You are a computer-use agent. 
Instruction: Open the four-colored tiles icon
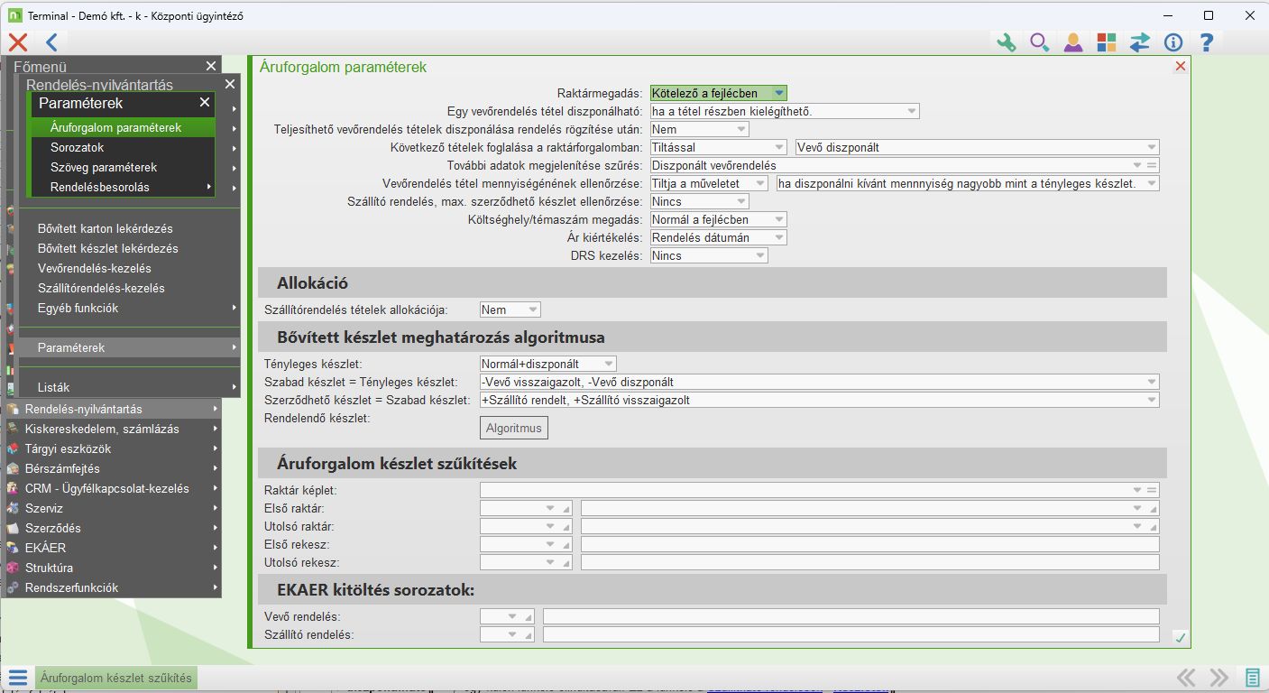pos(1107,42)
